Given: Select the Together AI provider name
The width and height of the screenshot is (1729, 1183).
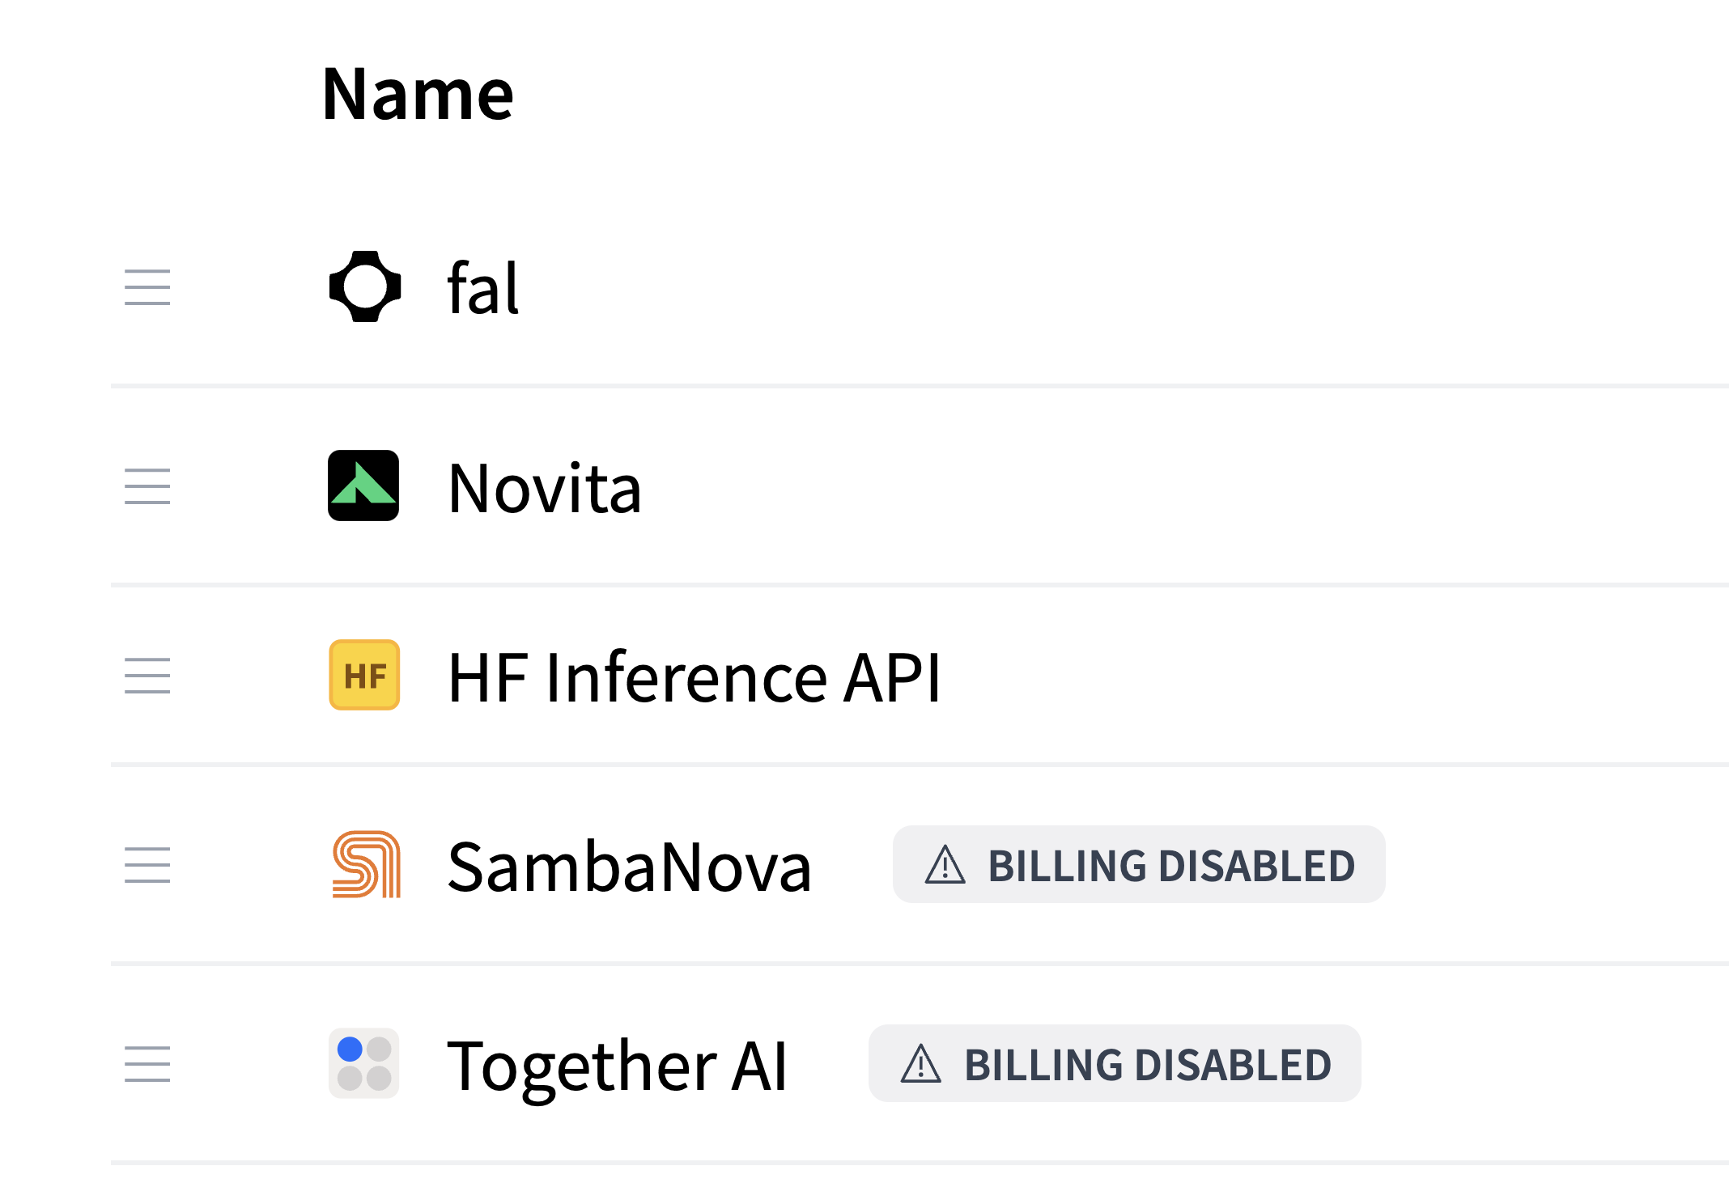Looking at the screenshot, I should coord(617,1066).
